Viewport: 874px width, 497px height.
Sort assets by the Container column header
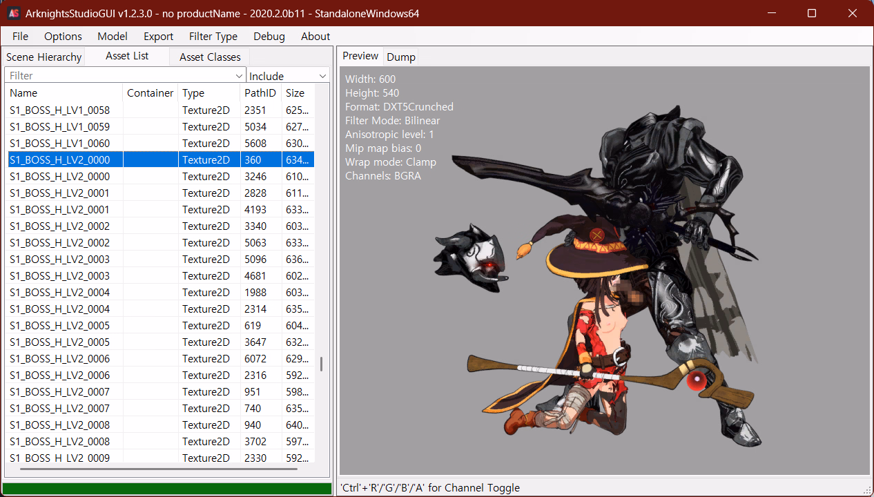coord(150,93)
